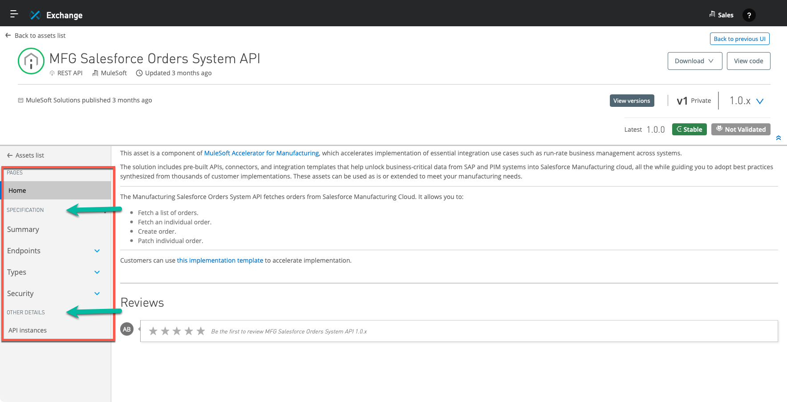Click the Sales organization label
The height and width of the screenshot is (402, 787).
[x=726, y=15]
